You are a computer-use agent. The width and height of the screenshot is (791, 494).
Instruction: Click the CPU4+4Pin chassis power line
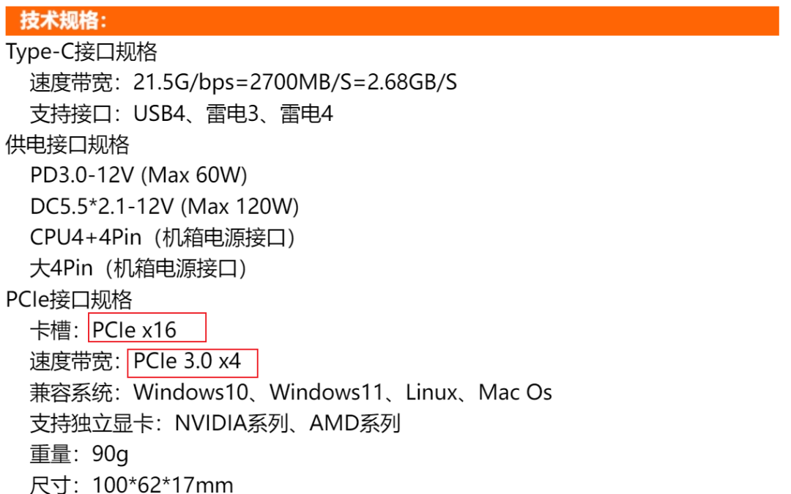[163, 237]
